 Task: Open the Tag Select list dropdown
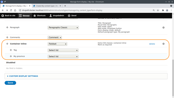[x=63, y=50]
